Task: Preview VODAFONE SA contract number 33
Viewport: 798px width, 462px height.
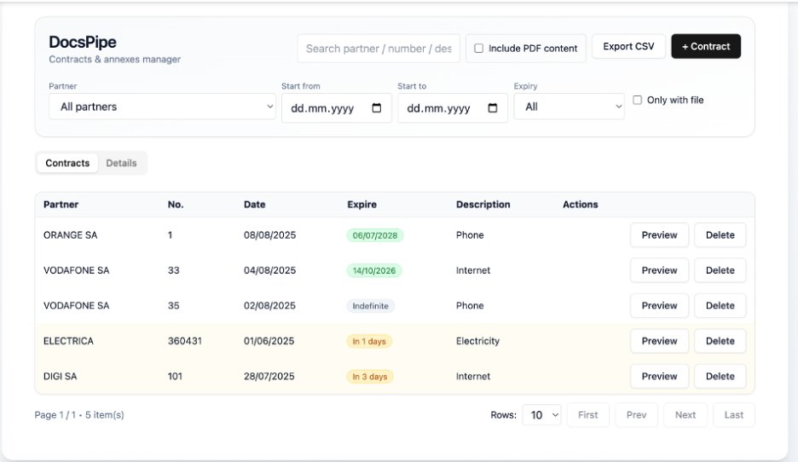Action: click(659, 270)
